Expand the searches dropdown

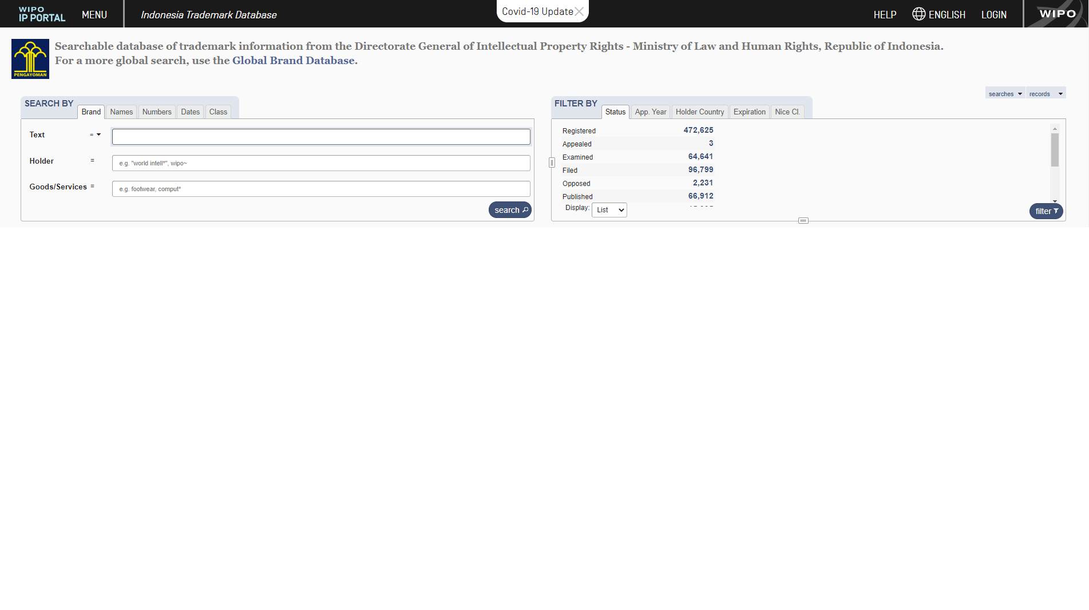coord(1005,93)
